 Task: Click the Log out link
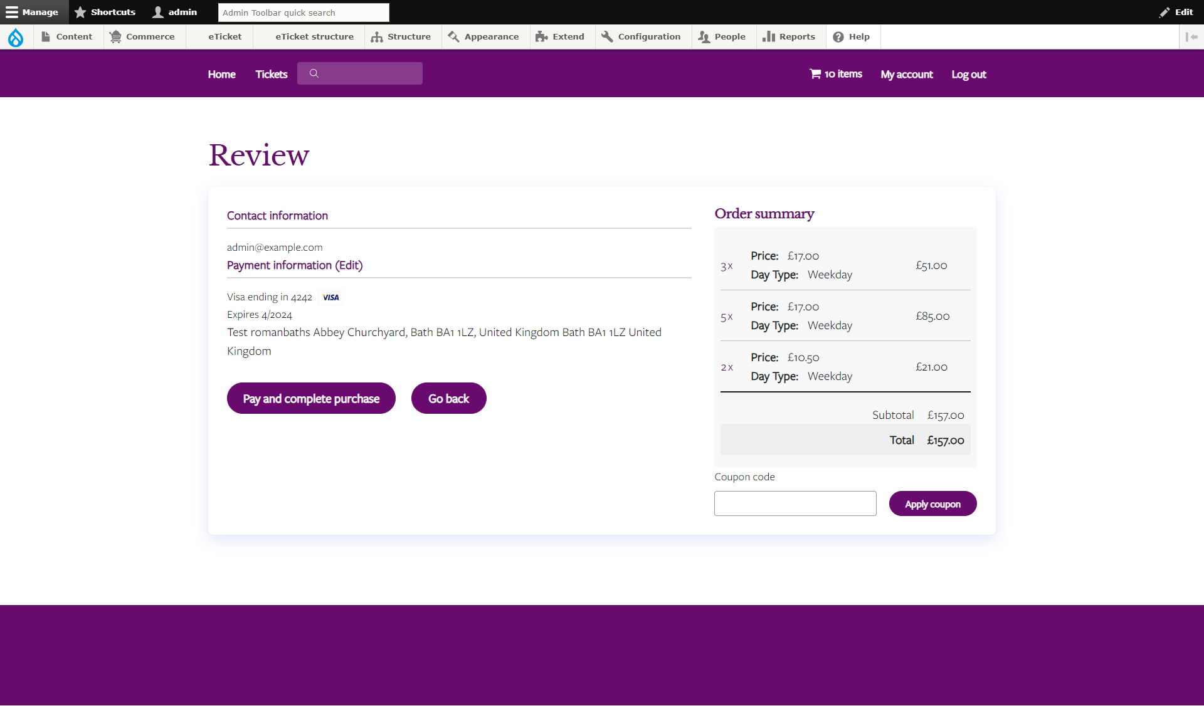(x=969, y=74)
